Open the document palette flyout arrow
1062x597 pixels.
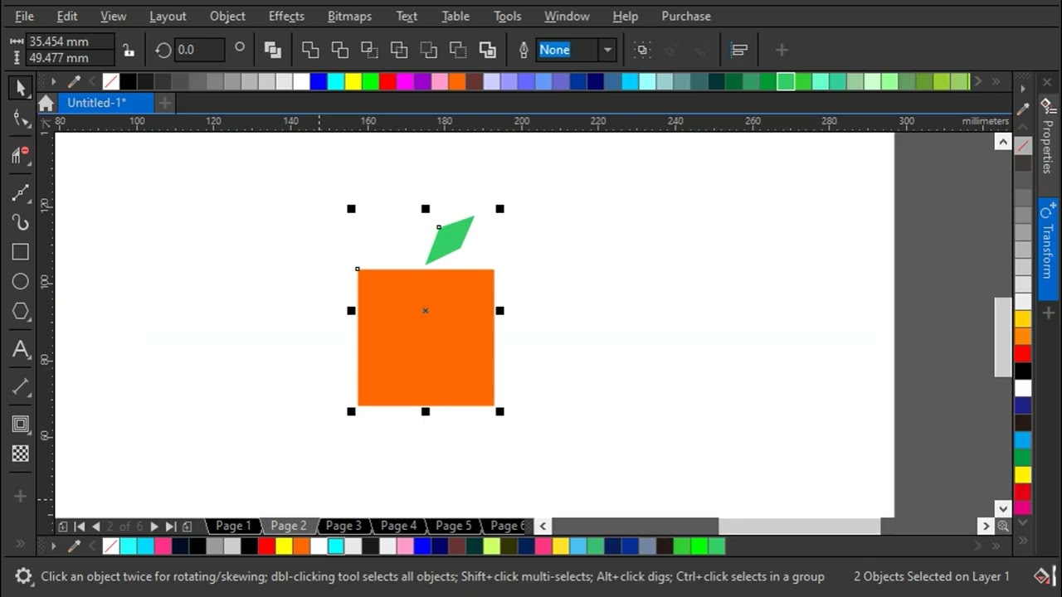click(53, 546)
